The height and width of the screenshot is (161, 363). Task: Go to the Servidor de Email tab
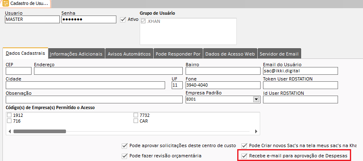pyautogui.click(x=279, y=54)
